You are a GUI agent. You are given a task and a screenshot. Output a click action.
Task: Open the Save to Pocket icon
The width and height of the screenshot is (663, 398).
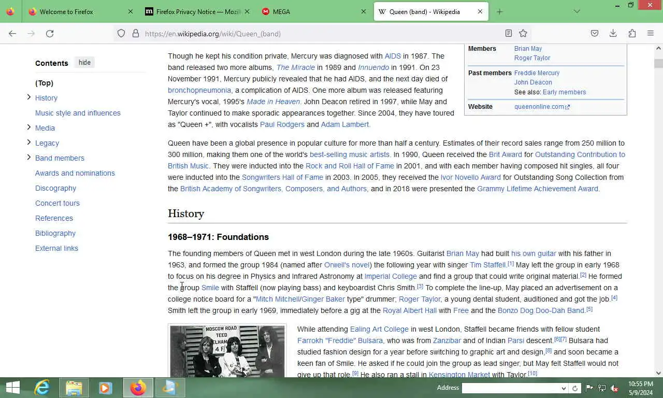(595, 34)
